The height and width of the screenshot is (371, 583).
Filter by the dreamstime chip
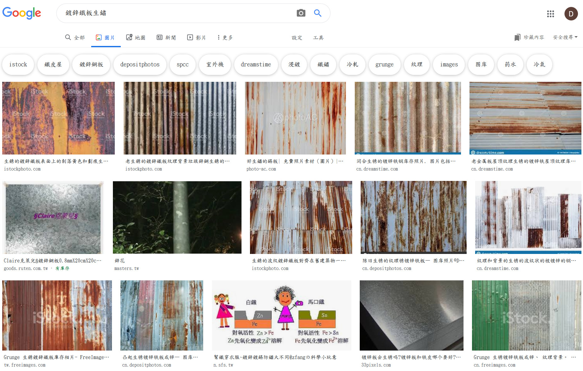tap(256, 65)
